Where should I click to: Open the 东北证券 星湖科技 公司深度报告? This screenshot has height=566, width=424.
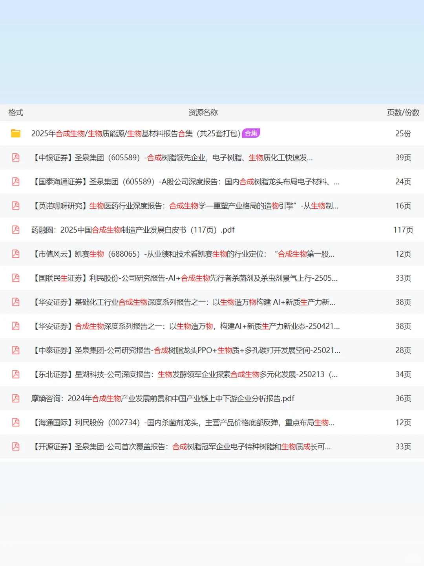click(x=185, y=374)
